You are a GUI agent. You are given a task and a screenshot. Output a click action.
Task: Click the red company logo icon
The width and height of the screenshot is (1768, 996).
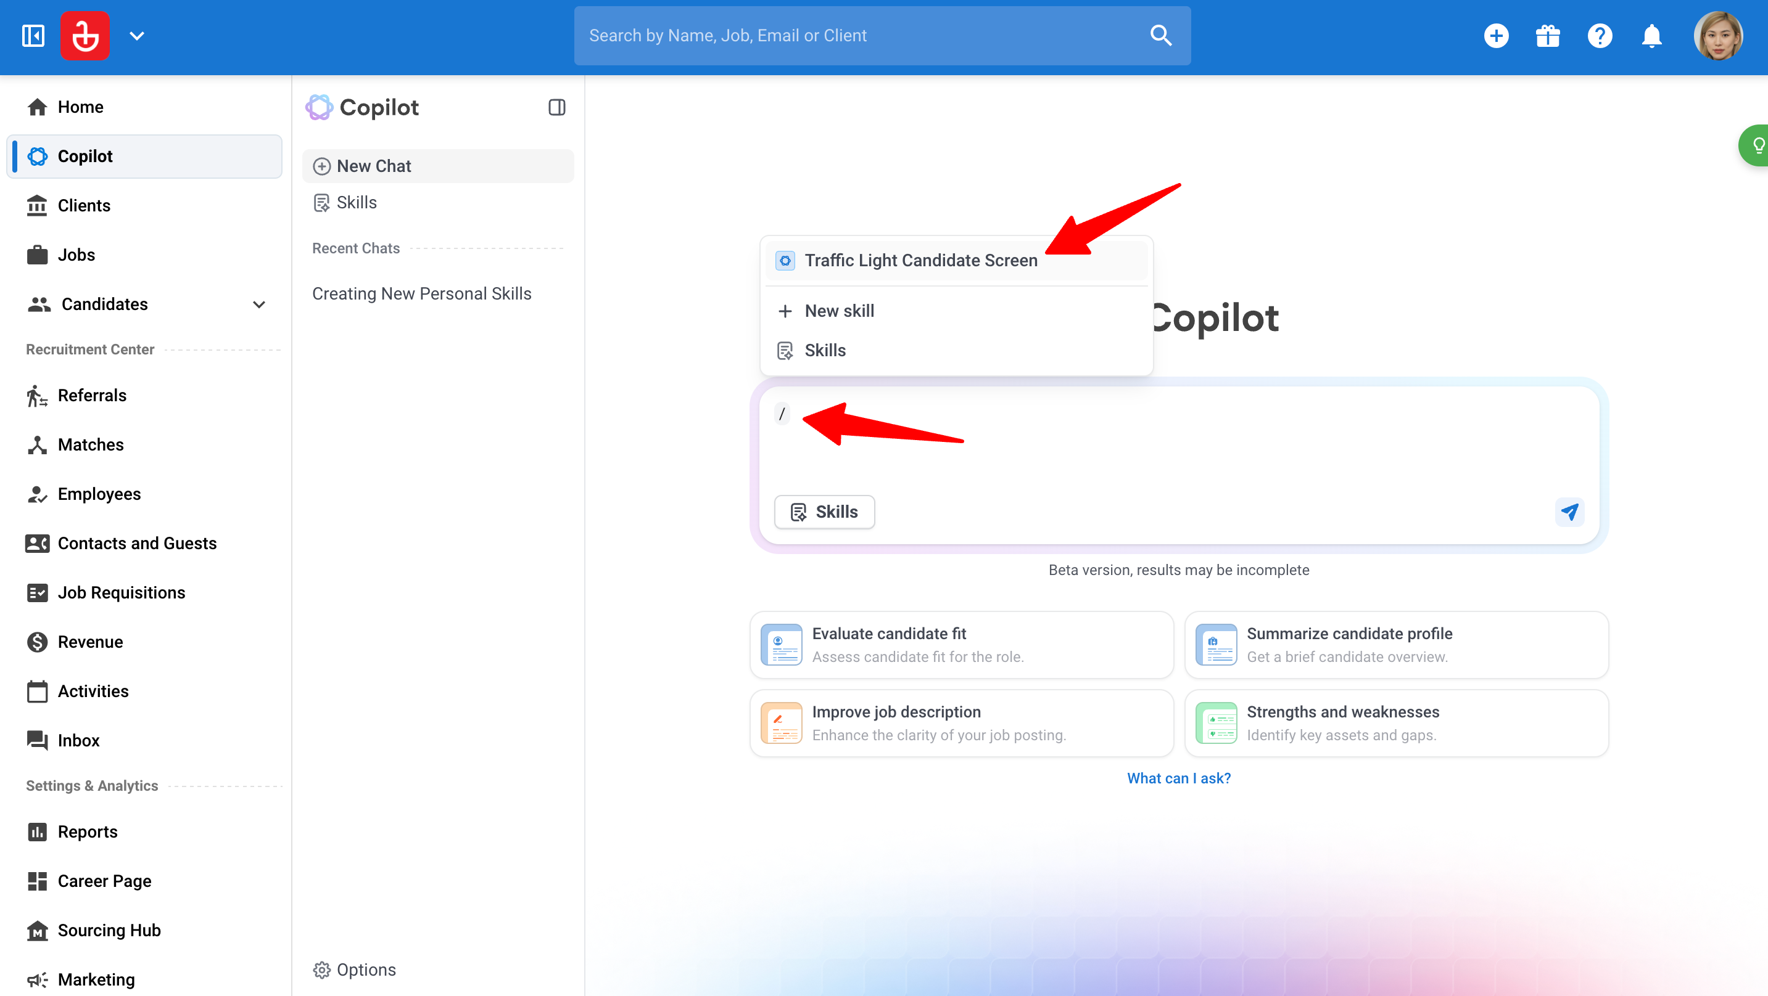pos(85,36)
